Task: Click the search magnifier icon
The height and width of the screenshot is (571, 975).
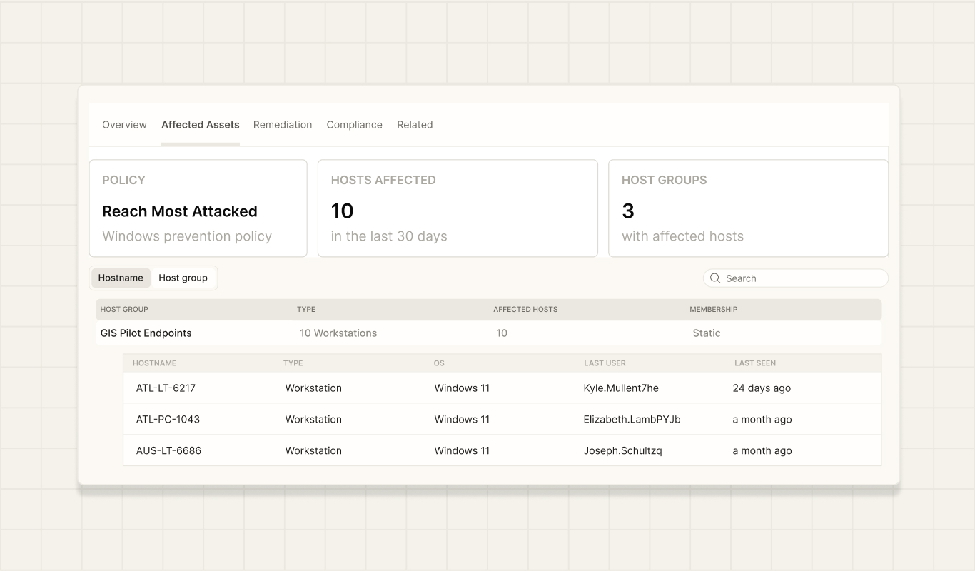Action: pos(715,278)
